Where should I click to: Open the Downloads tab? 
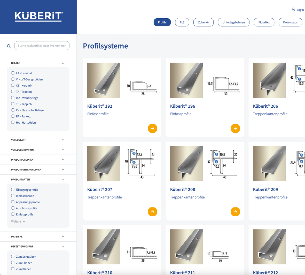(290, 22)
